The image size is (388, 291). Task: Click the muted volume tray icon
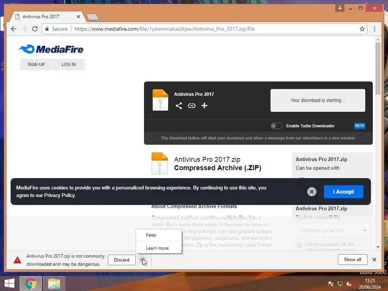point(349,284)
